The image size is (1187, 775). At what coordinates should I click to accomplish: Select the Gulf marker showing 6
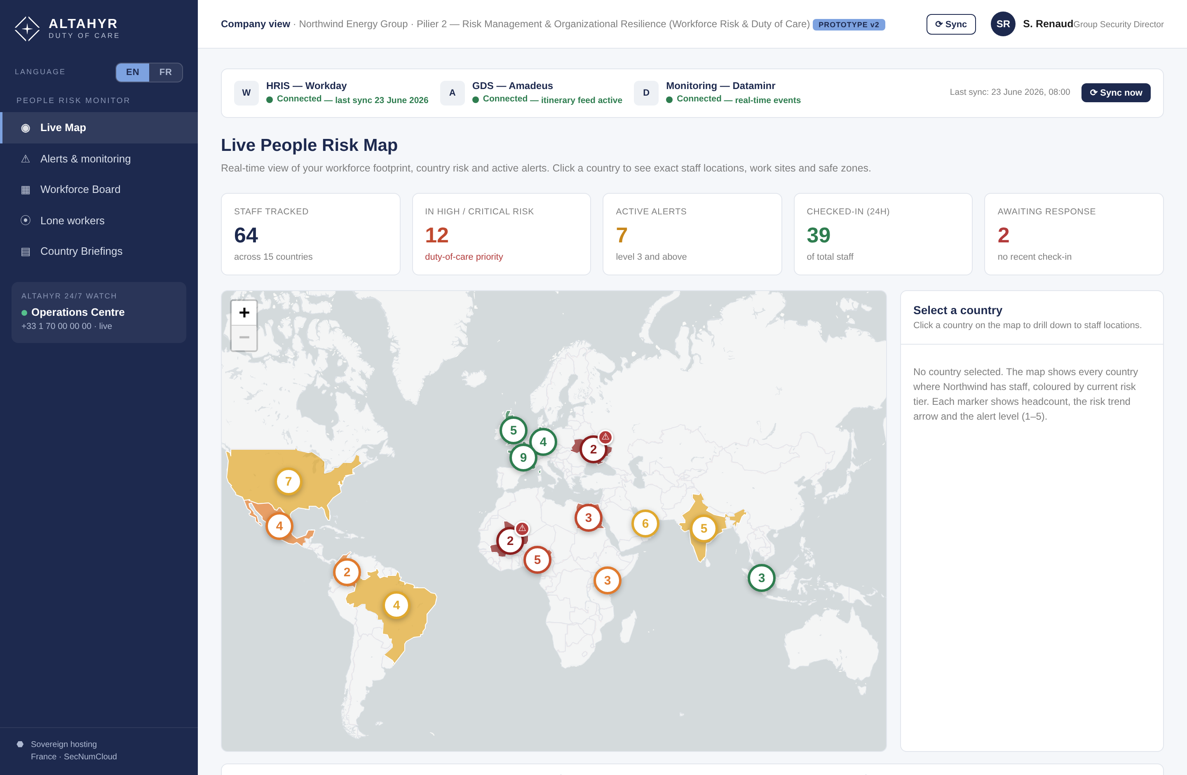coord(645,523)
